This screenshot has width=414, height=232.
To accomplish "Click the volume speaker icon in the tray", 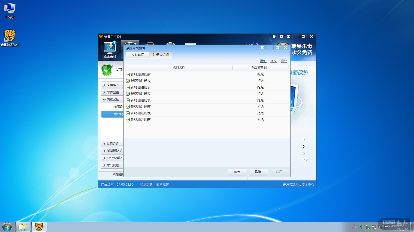I will 380,227.
